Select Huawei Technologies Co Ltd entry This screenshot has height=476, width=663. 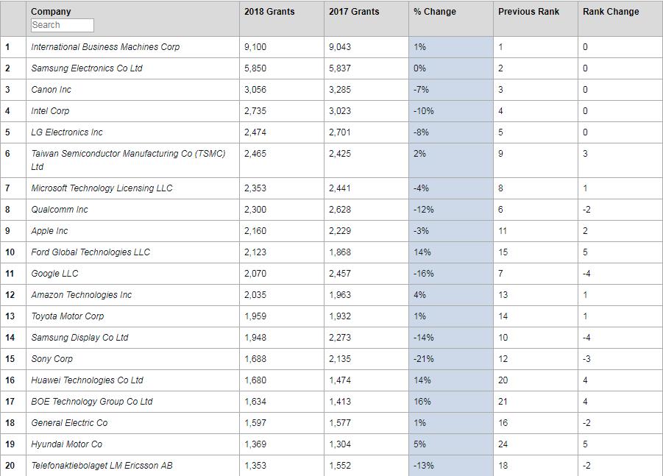[87, 380]
